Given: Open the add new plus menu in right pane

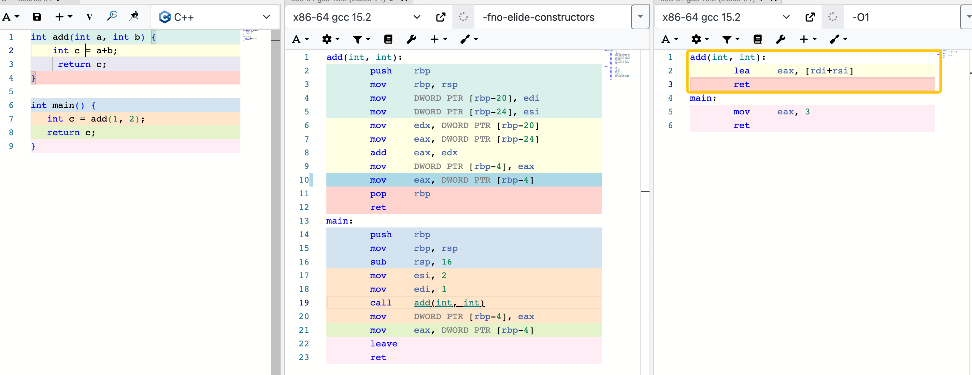Looking at the screenshot, I should pos(808,39).
